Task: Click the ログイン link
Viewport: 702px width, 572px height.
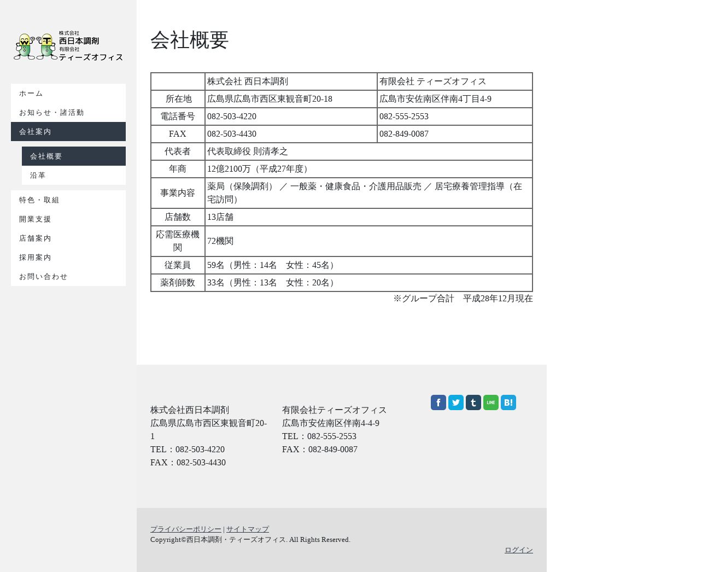Action: (x=519, y=550)
